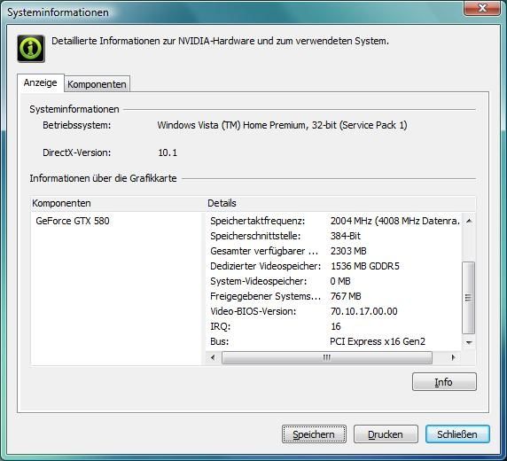Image resolution: width=507 pixels, height=461 pixels.
Task: Select the Speichertaktfrequenz row
Action: pyautogui.click(x=334, y=221)
